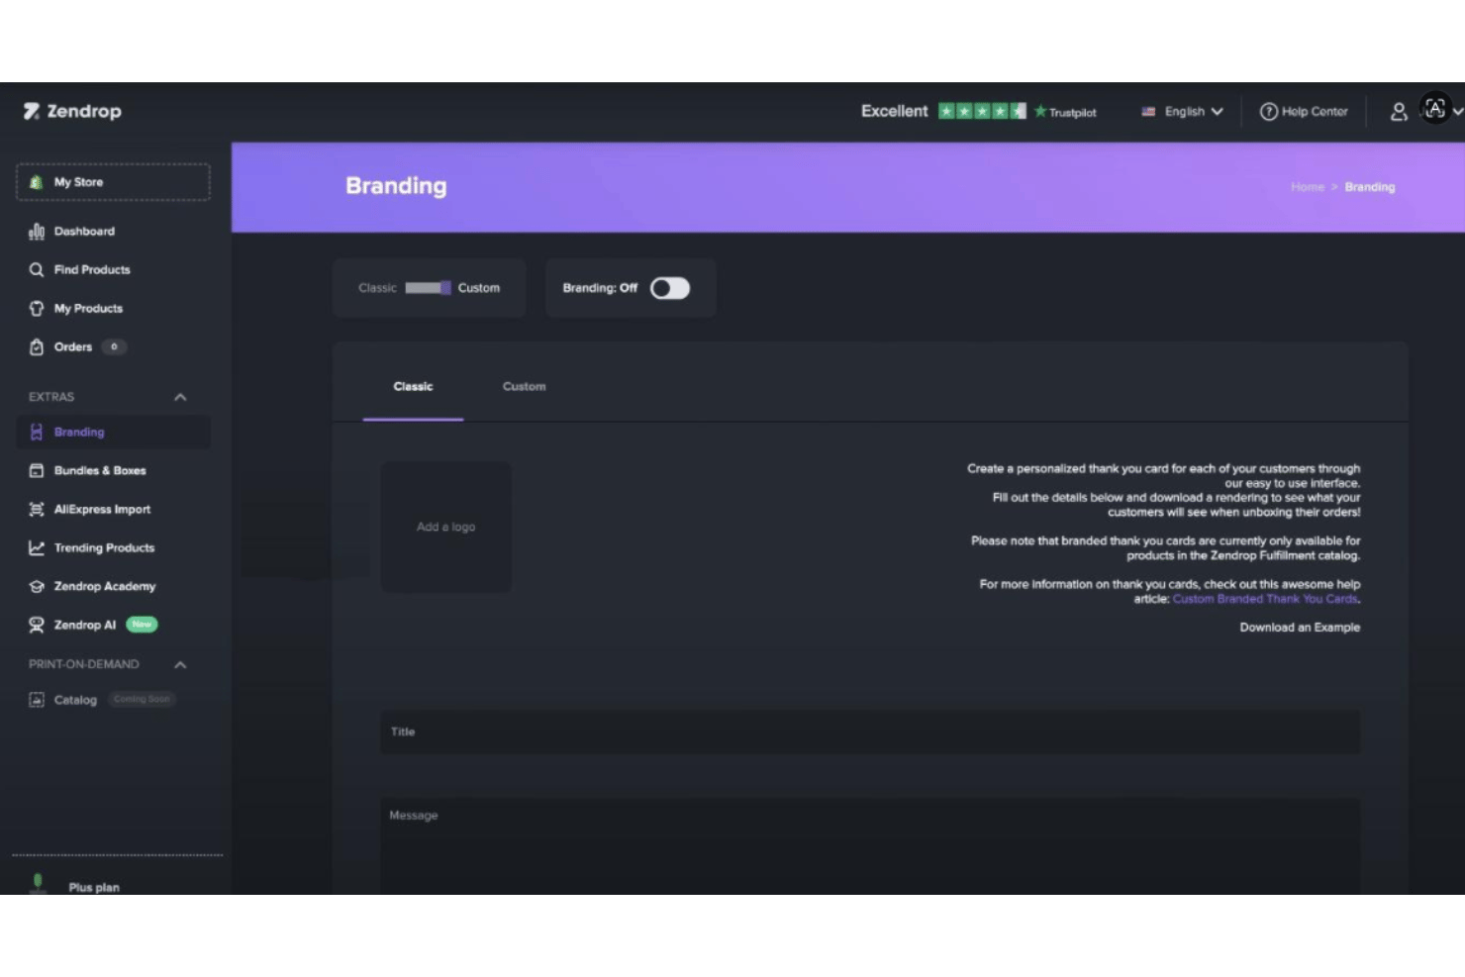This screenshot has height=977, width=1465.
Task: Click the Branding sidebar icon
Action: (37, 432)
